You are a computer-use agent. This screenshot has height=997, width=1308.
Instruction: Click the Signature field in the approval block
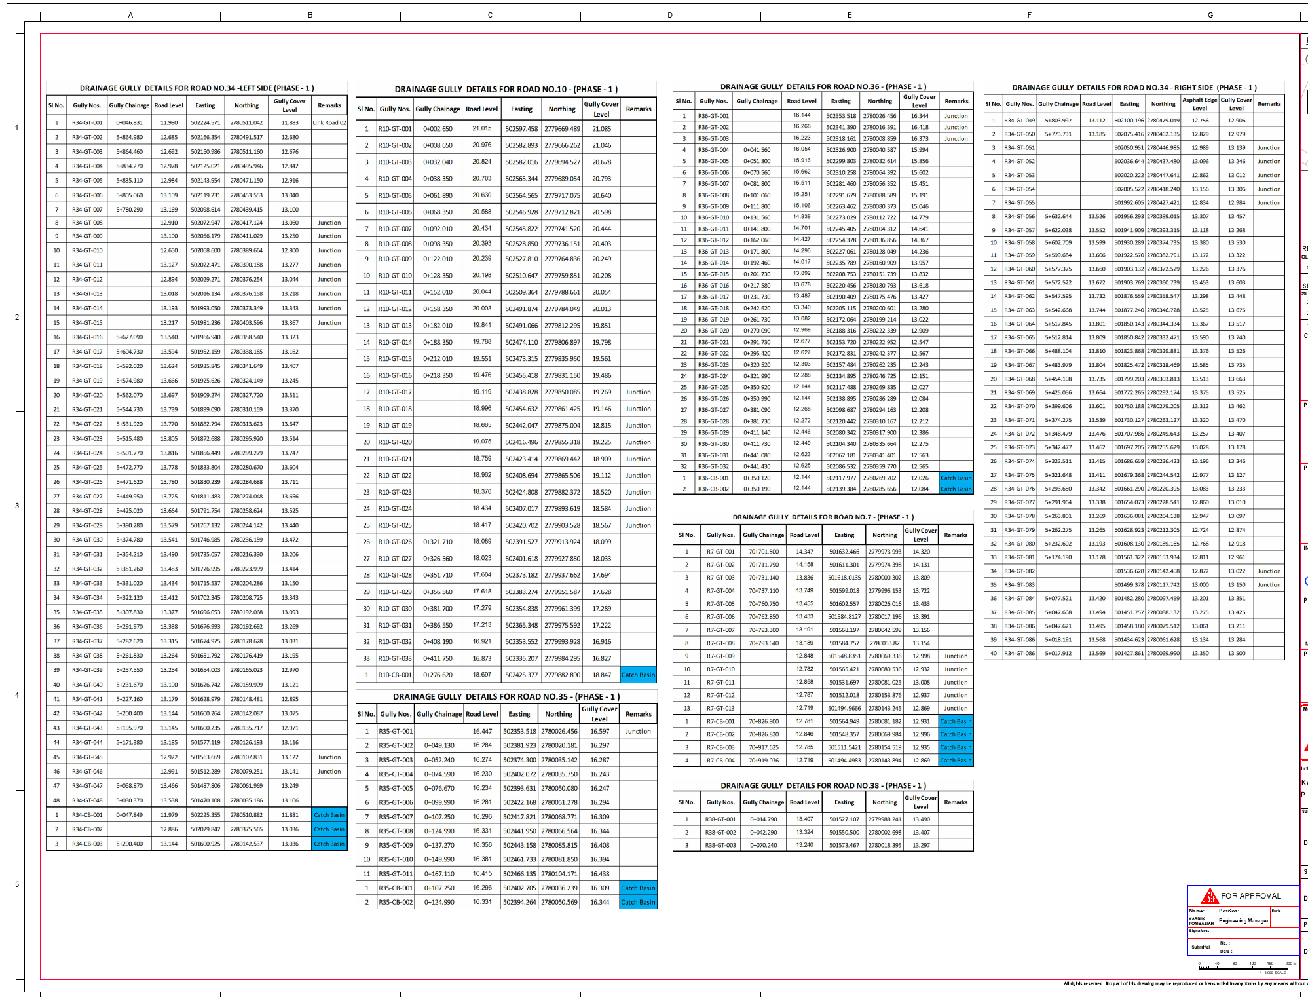point(1200,931)
